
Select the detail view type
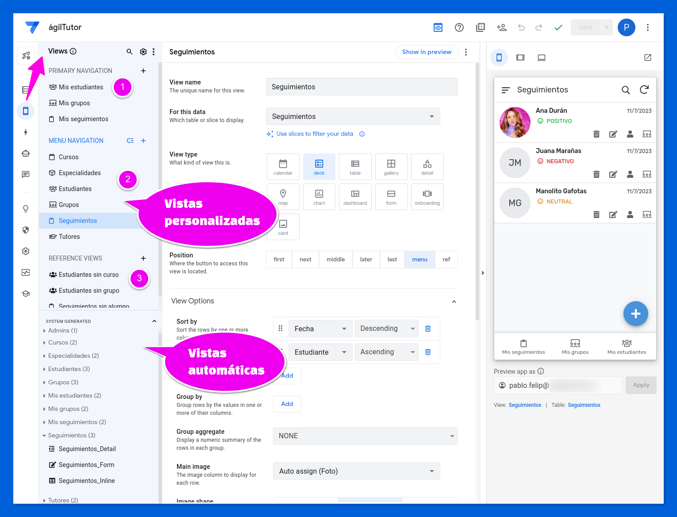tap(427, 167)
